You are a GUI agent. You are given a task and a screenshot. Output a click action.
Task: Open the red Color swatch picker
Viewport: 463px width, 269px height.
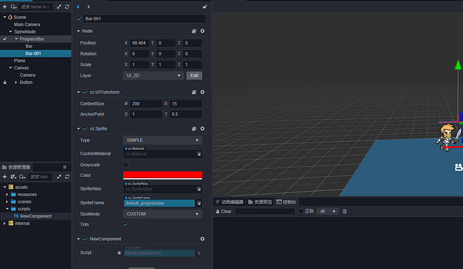point(163,176)
